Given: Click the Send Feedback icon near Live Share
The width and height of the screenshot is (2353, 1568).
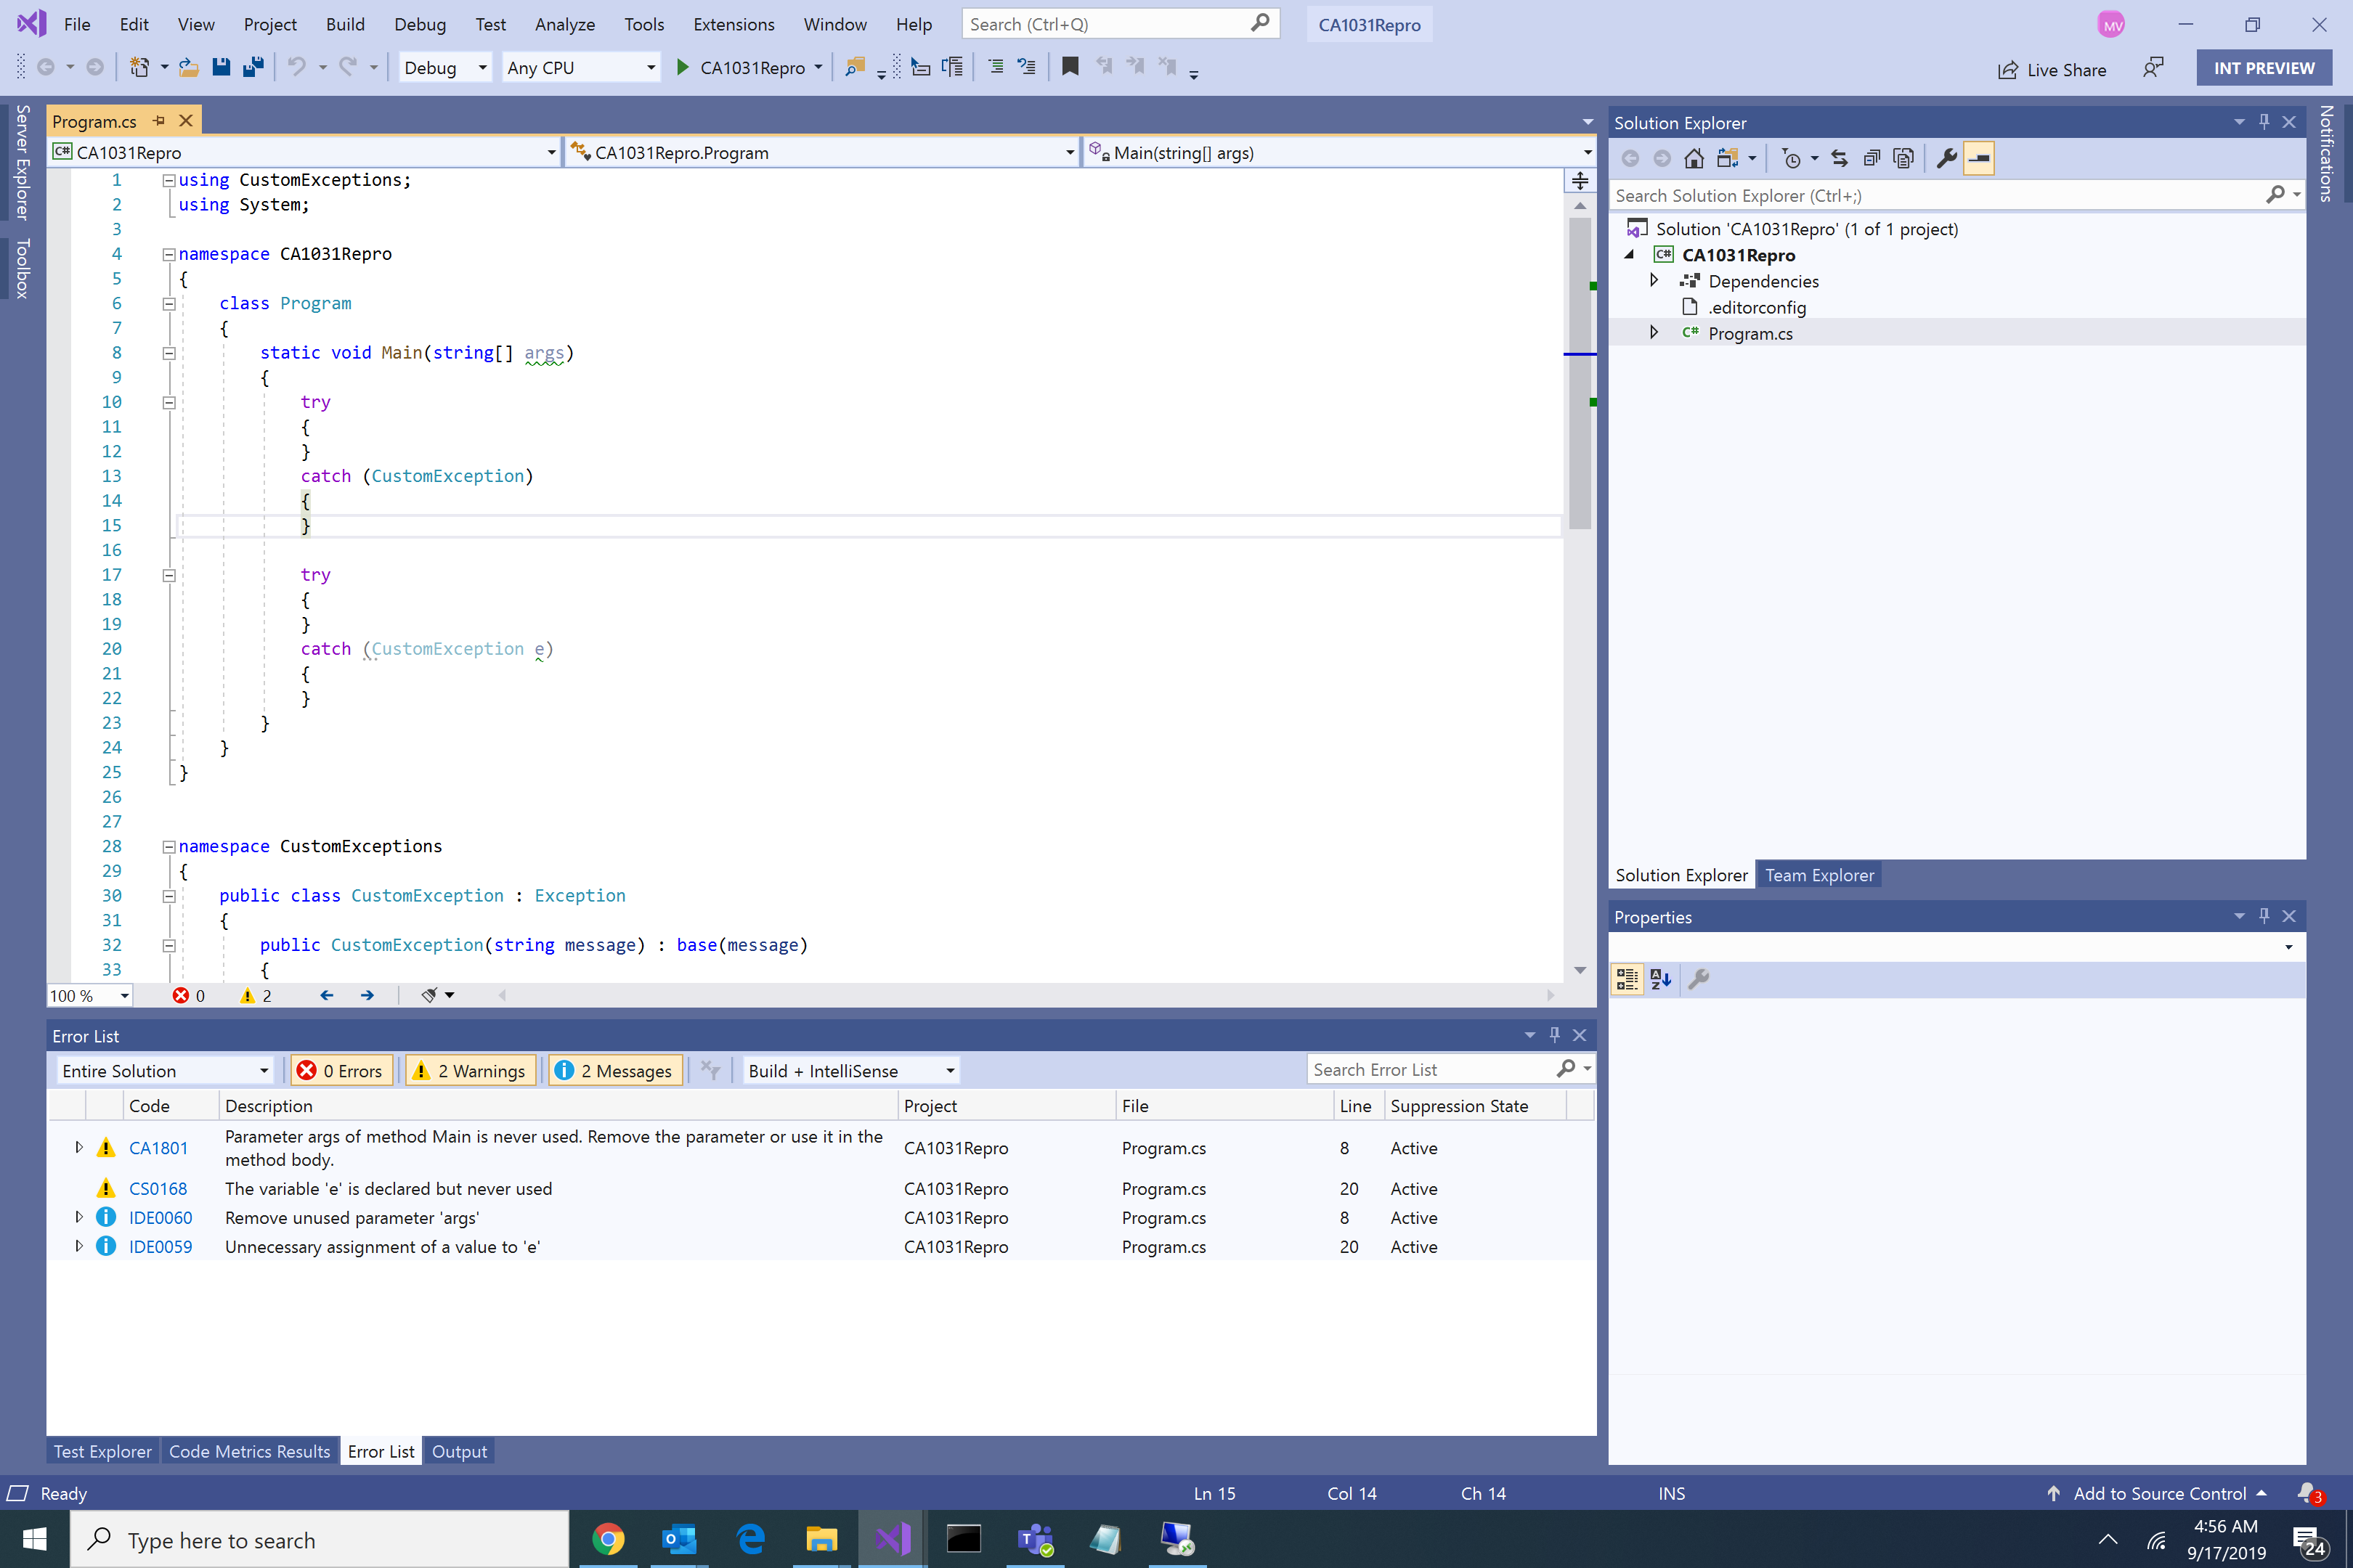Looking at the screenshot, I should 2153,68.
